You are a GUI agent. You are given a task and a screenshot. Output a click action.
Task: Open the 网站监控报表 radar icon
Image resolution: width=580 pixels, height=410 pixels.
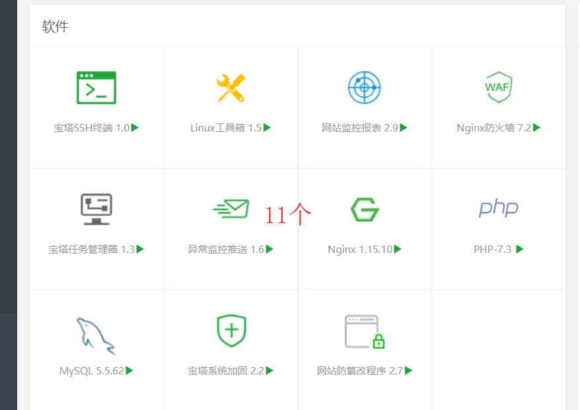(365, 88)
